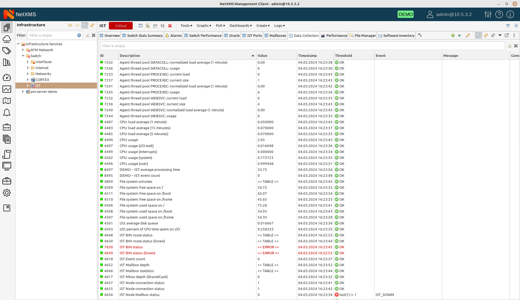Screen dimensions: 520x300
Task: Open the Logs dropdown menu
Action: [x=280, y=25]
